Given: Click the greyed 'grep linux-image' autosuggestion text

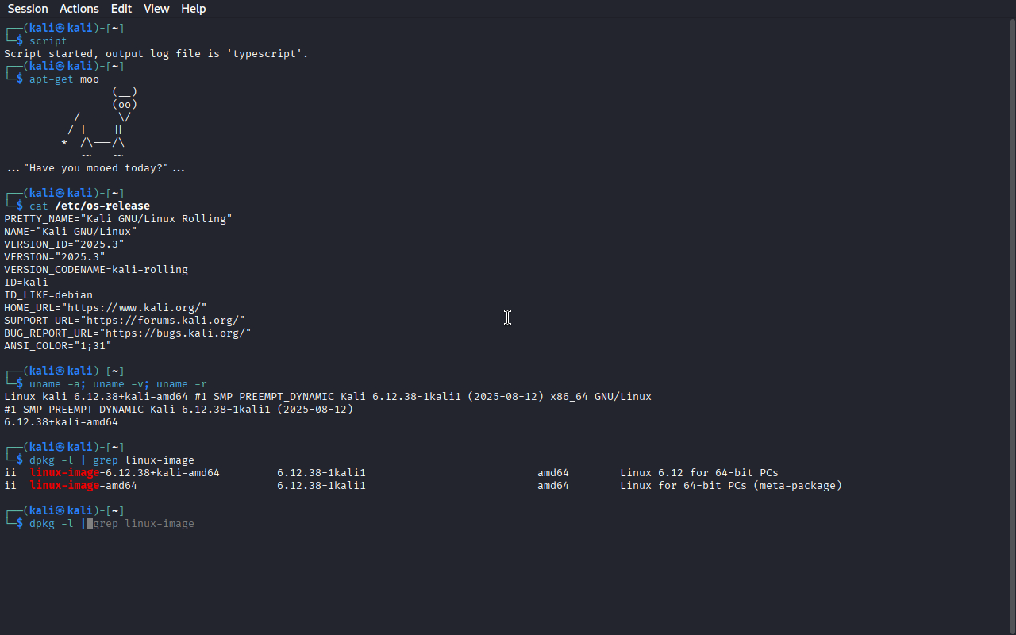Looking at the screenshot, I should pyautogui.click(x=144, y=524).
